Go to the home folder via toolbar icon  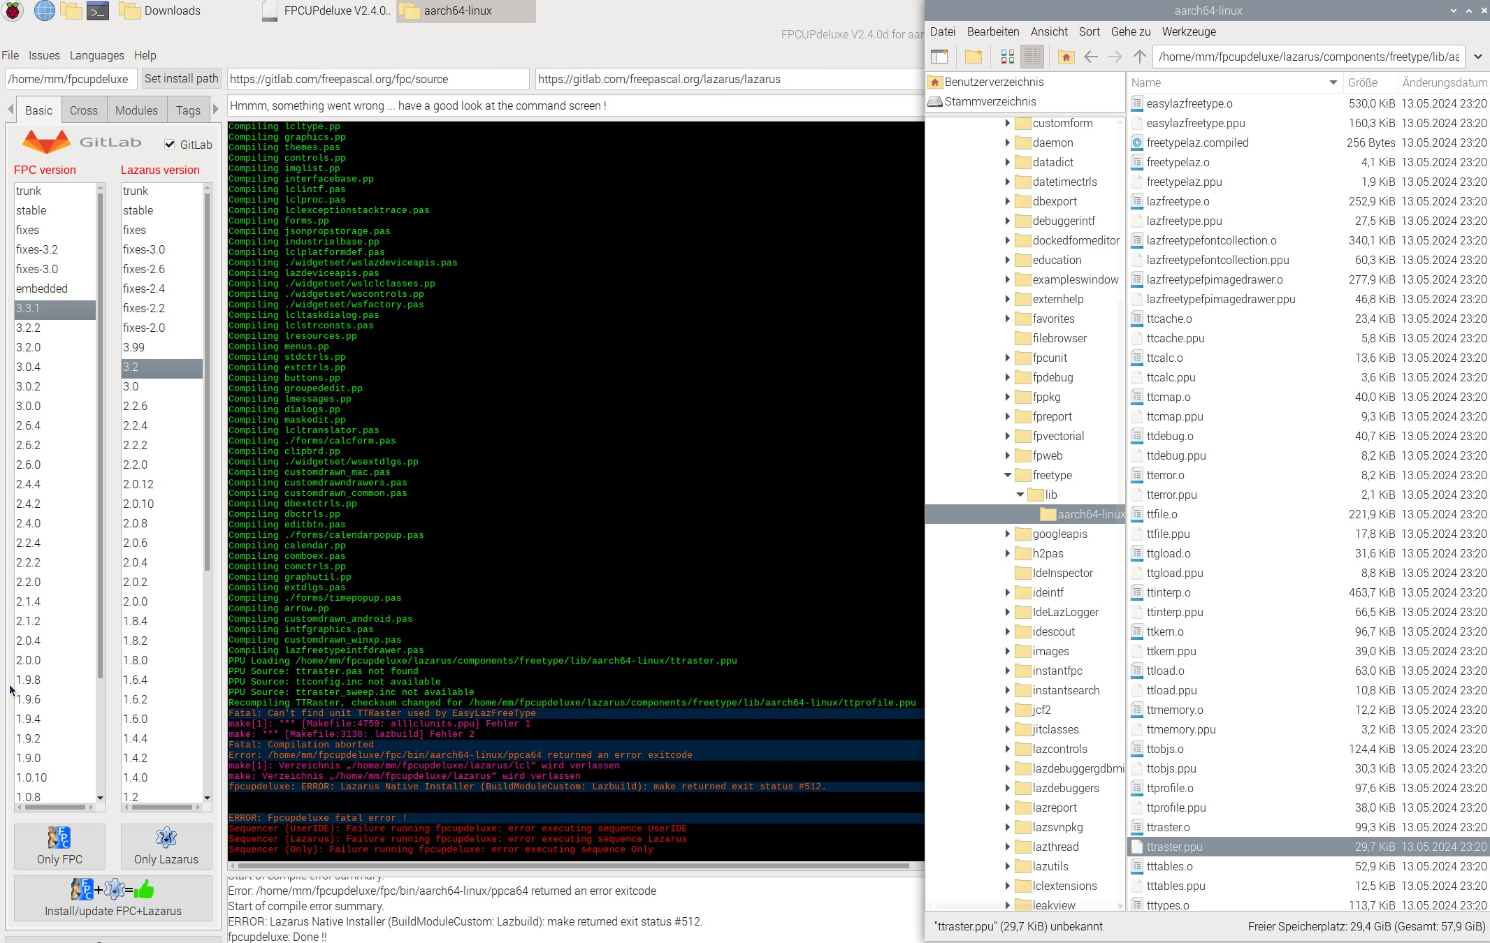click(1066, 57)
